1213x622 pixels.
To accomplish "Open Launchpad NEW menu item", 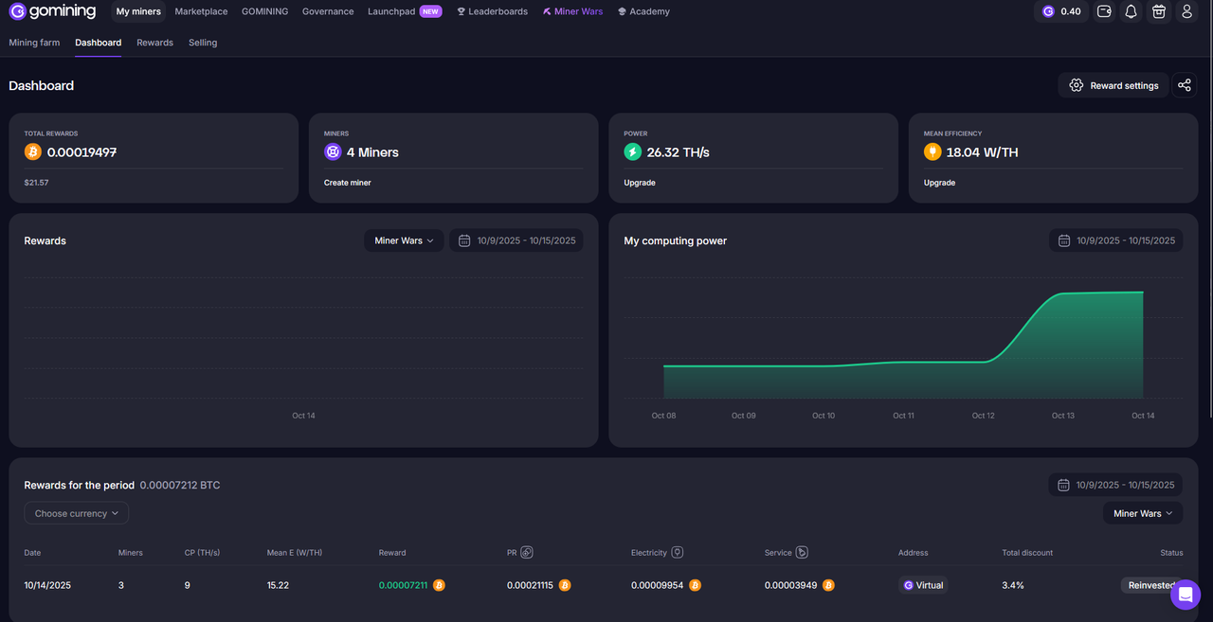I will [405, 11].
